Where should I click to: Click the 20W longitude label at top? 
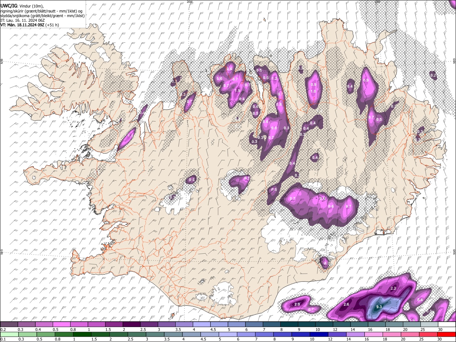click(x=189, y=1)
